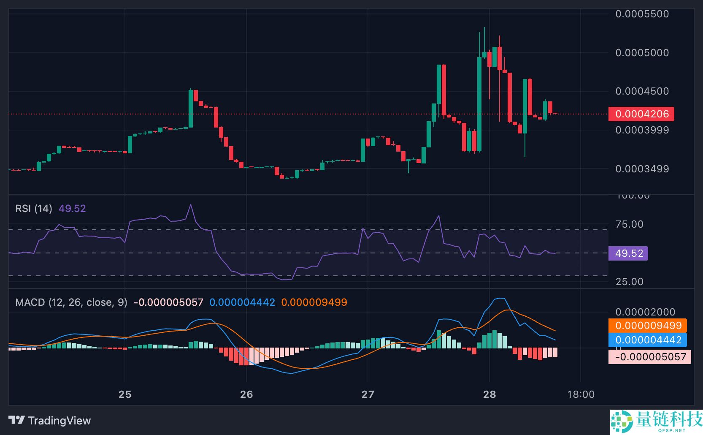Click the date label 25 on the time axis
This screenshot has width=703, height=435.
pos(124,394)
